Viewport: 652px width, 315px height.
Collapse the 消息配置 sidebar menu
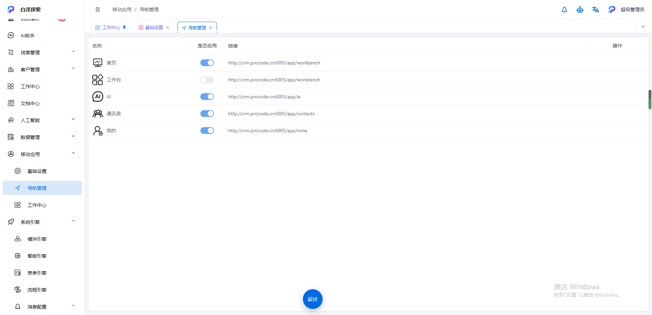point(42,307)
